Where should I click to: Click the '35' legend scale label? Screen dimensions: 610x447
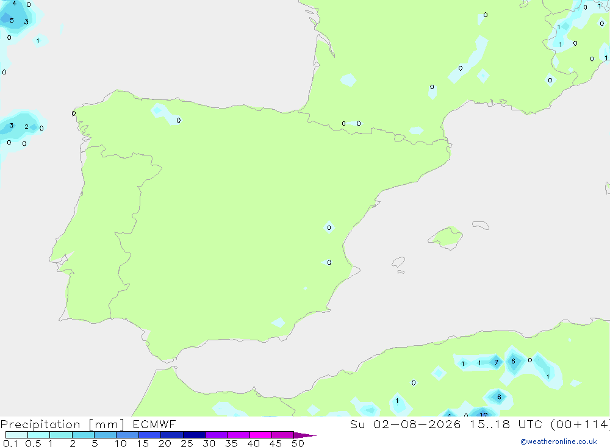click(x=231, y=443)
